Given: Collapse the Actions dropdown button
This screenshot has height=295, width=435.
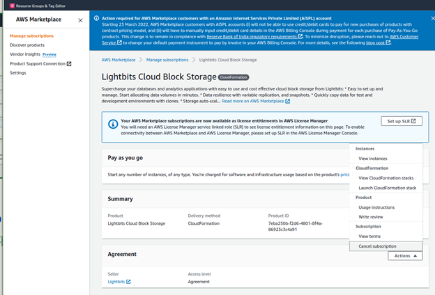Looking at the screenshot, I should (x=405, y=255).
